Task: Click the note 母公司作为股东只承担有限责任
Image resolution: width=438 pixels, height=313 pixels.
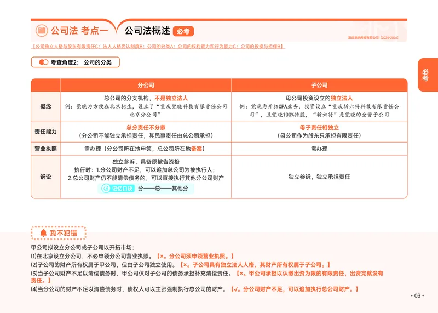Action: 319,135
